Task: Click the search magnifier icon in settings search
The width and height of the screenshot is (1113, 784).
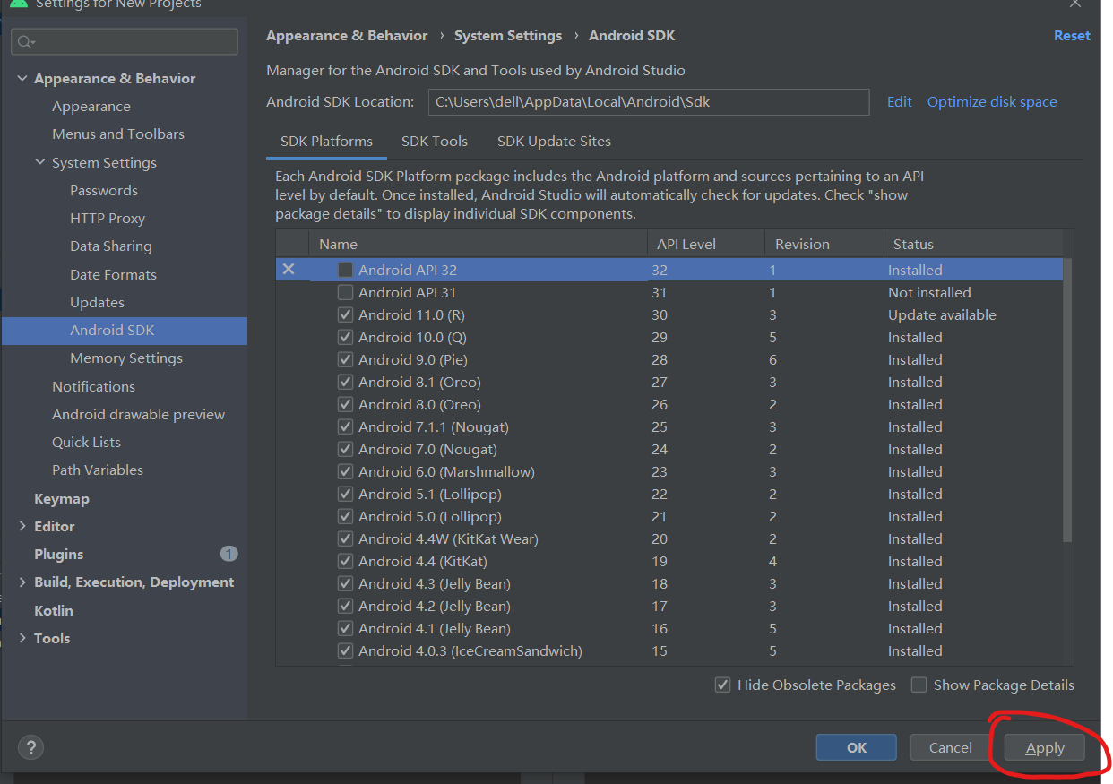Action: [22, 41]
